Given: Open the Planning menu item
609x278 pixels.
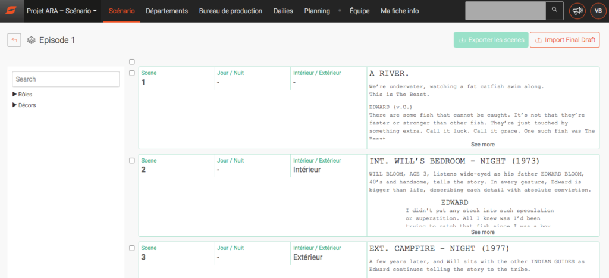Looking at the screenshot, I should click(316, 11).
